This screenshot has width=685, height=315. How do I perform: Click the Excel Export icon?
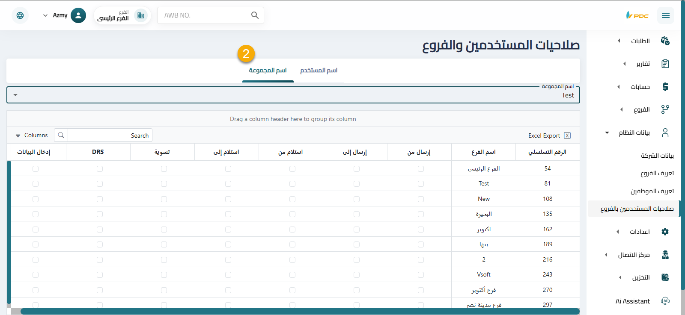[x=567, y=135]
